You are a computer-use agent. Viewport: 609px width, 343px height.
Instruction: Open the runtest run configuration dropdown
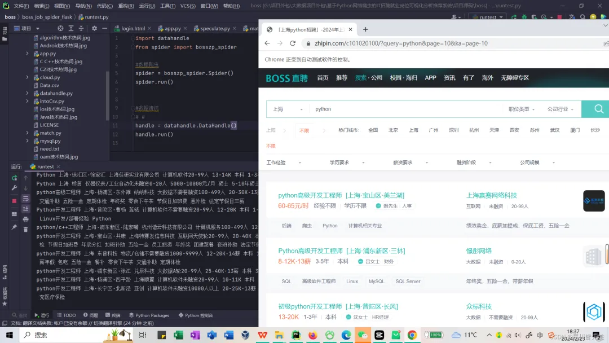488,17
